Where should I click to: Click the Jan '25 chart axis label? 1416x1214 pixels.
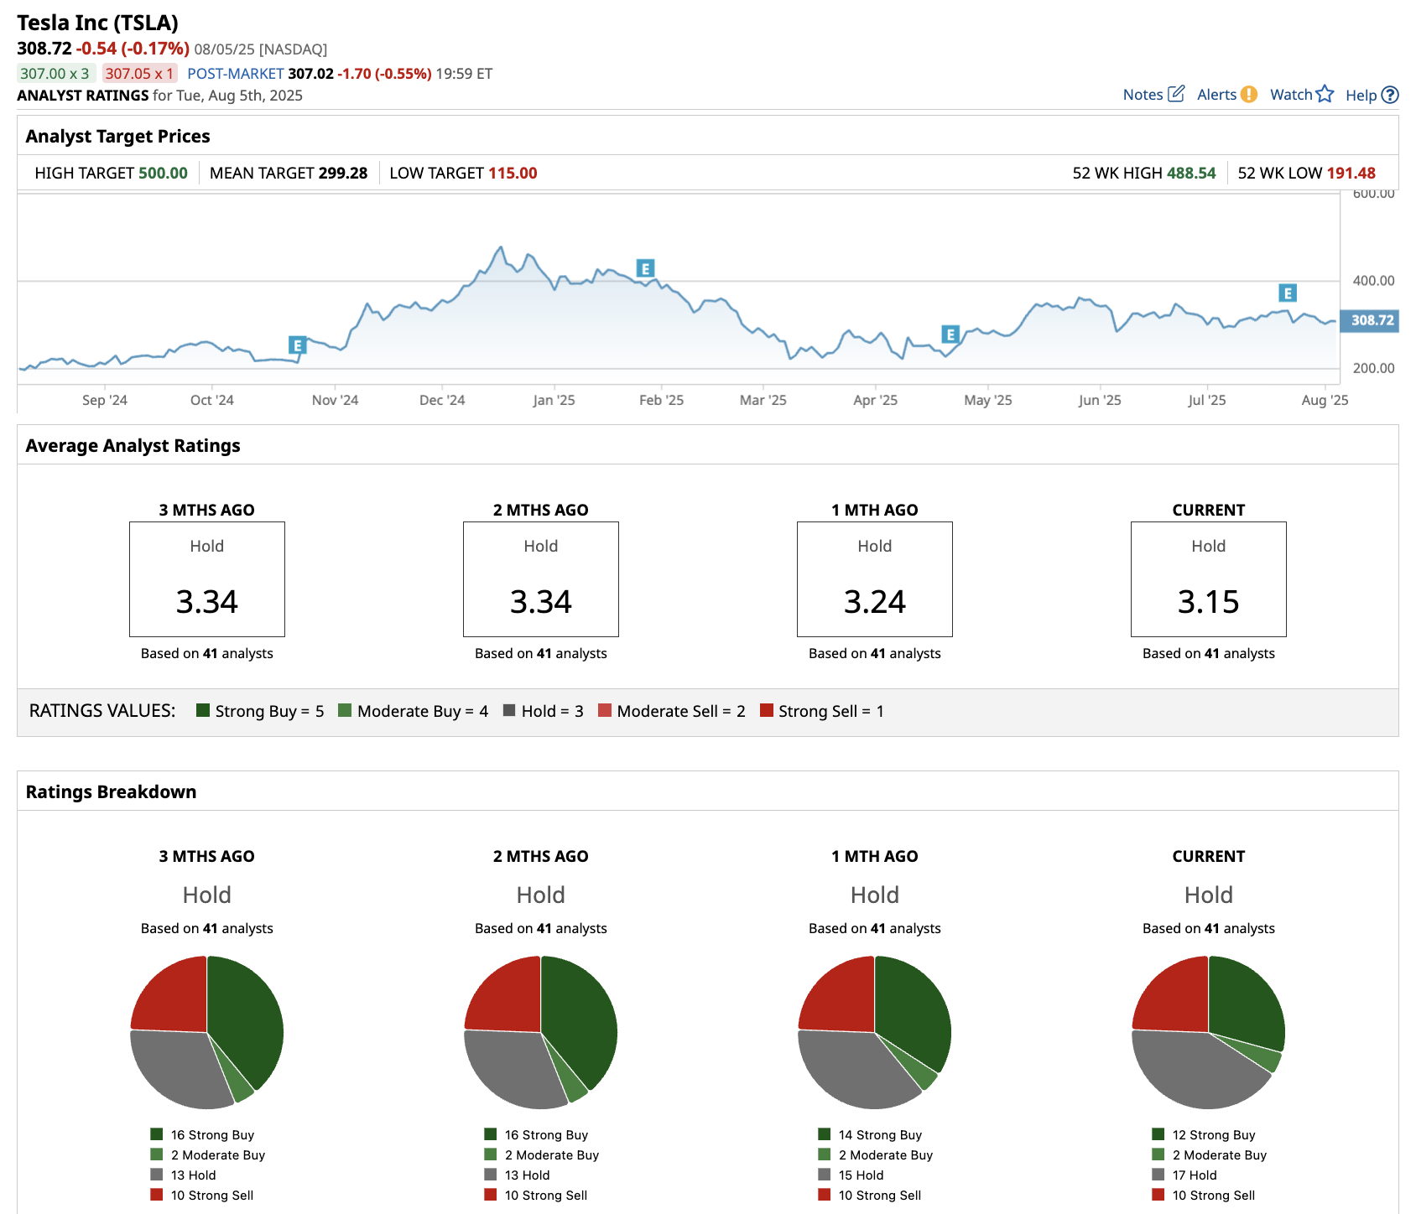tap(554, 400)
